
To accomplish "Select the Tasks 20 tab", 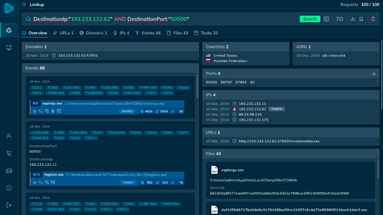I will (x=206, y=33).
